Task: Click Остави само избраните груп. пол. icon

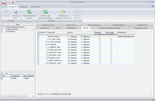Action: point(63,12)
